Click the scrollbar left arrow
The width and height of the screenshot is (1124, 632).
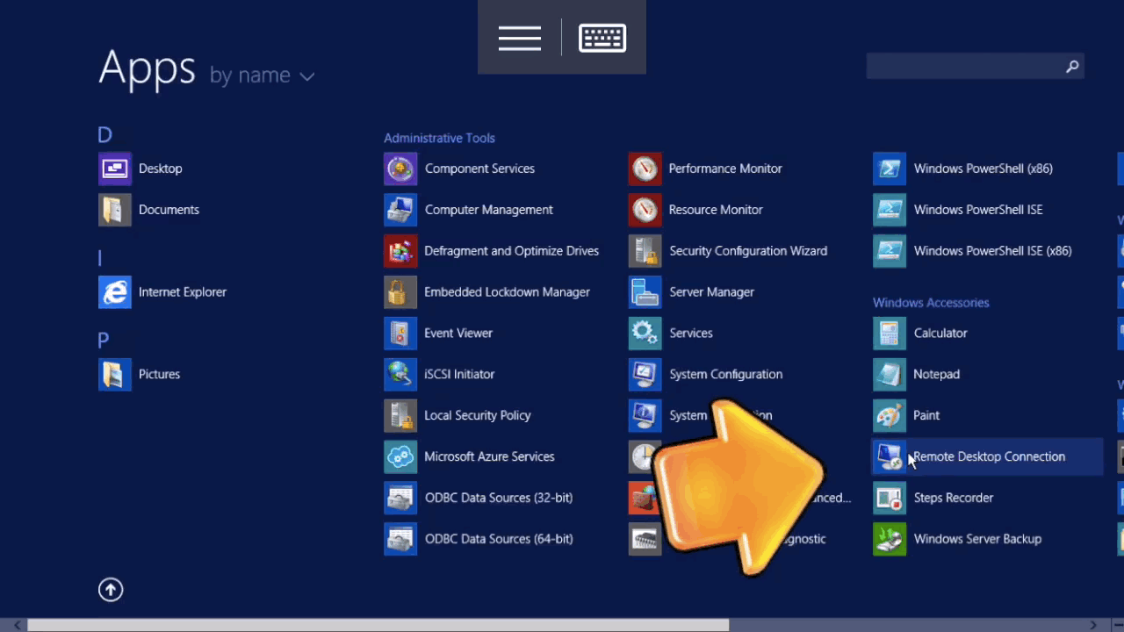point(17,625)
